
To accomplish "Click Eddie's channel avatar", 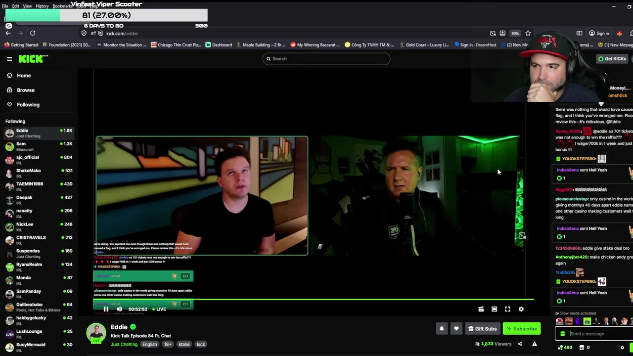I will click(96, 333).
